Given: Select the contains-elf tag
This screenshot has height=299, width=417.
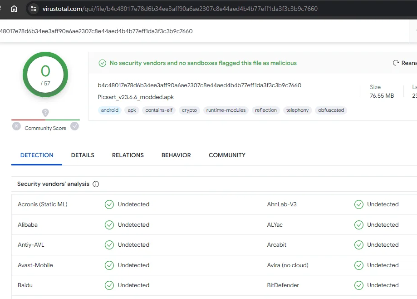Looking at the screenshot, I should [159, 110].
